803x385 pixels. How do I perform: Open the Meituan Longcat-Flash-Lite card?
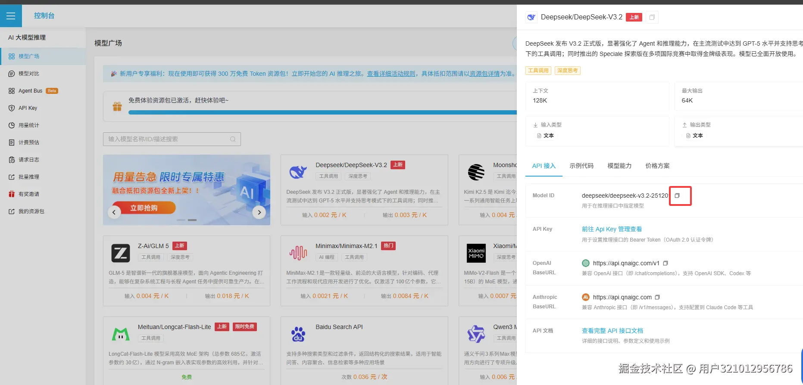point(187,351)
